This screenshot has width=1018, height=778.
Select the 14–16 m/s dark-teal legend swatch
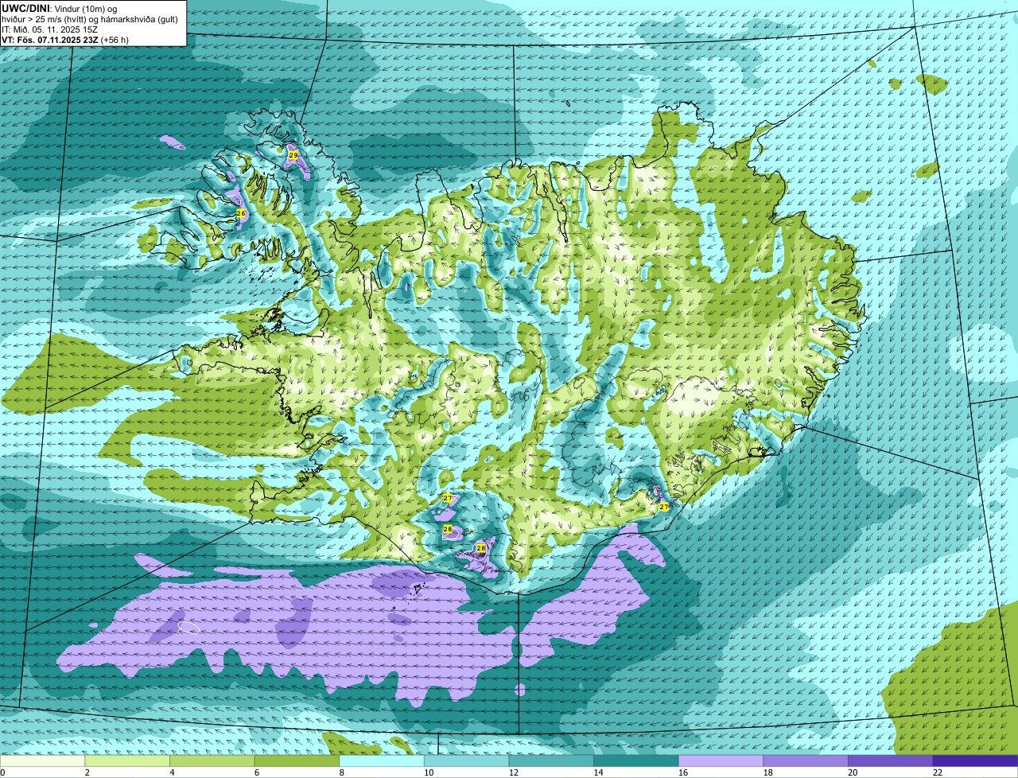point(636,761)
